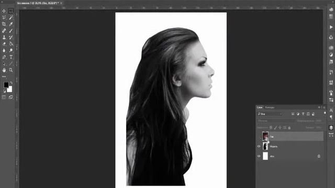
Task: Hide the white background layer
Action: pyautogui.click(x=259, y=156)
